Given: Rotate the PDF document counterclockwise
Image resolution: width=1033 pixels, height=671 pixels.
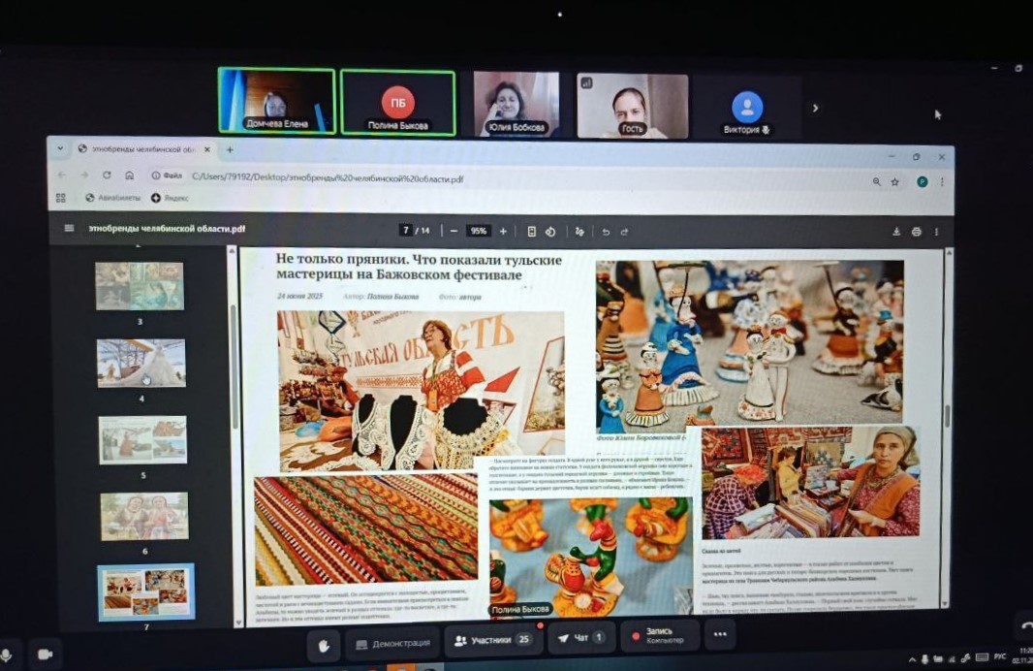Looking at the screenshot, I should tap(549, 231).
